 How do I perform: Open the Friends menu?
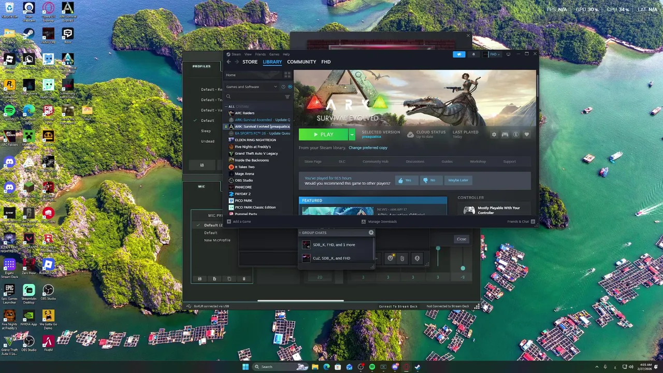coord(260,54)
